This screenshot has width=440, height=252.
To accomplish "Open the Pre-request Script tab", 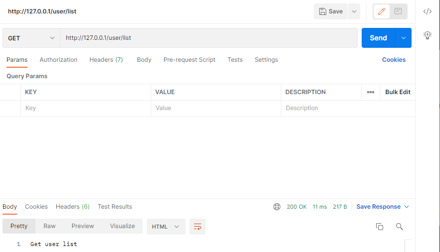I will (x=190, y=60).
